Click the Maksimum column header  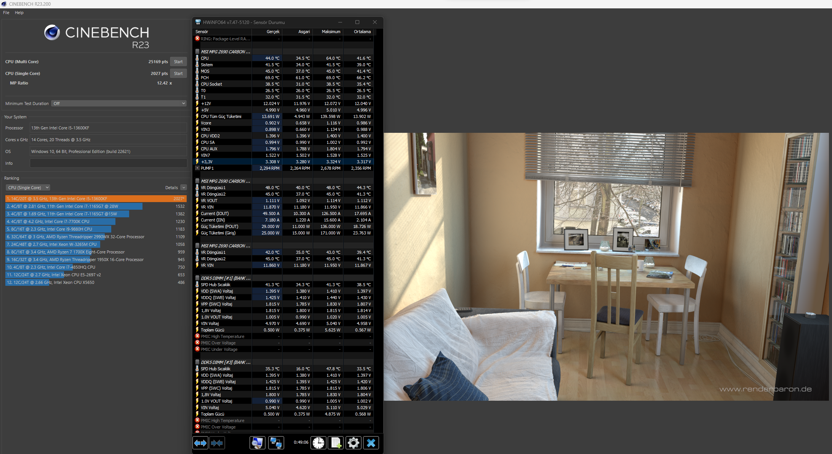point(328,32)
